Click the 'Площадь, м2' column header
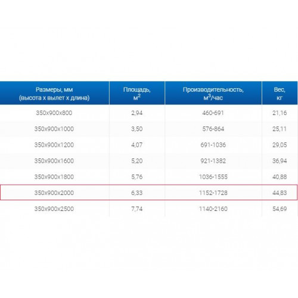This screenshot has height=298, width=298. click(137, 93)
